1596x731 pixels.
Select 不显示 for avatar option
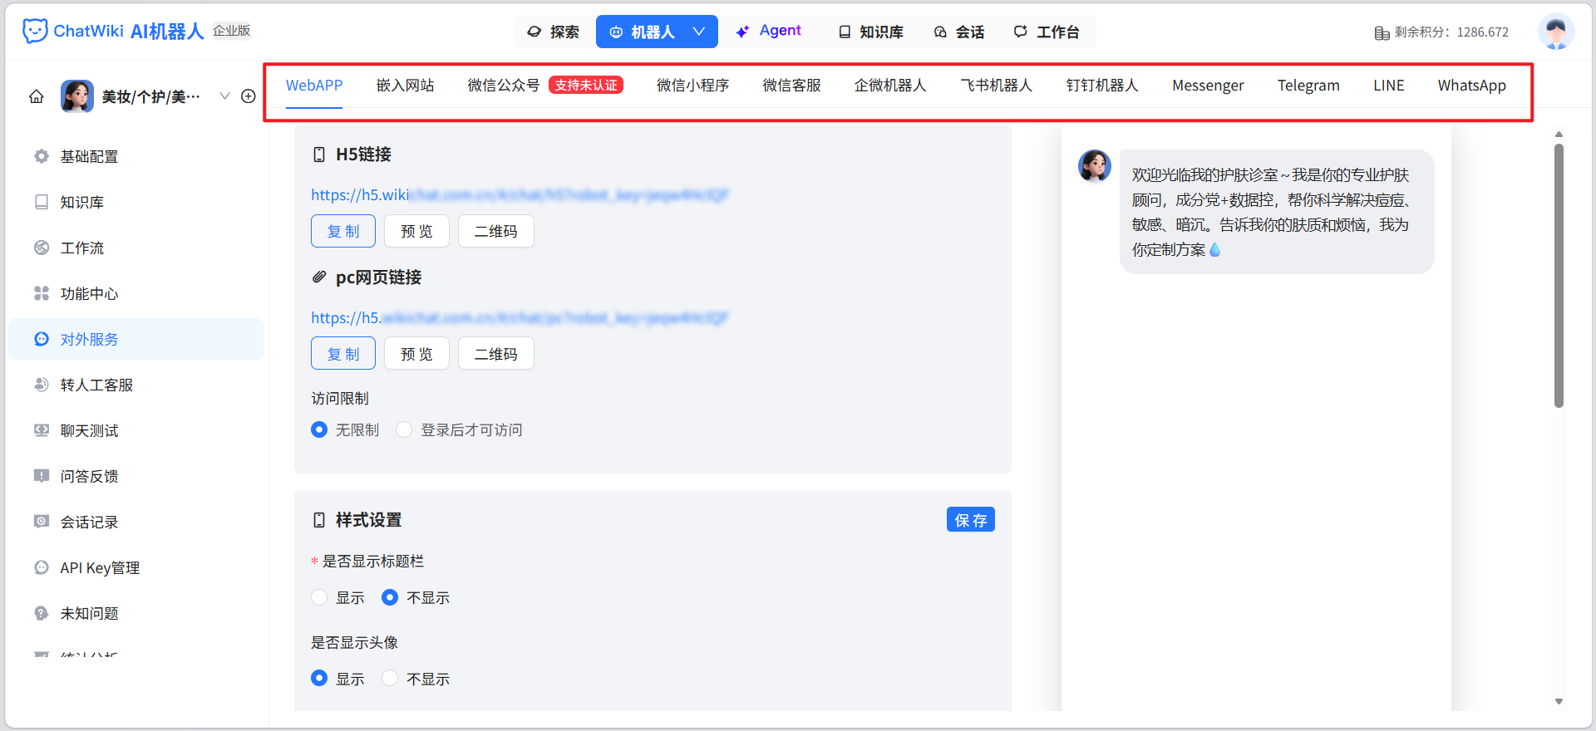coord(390,678)
